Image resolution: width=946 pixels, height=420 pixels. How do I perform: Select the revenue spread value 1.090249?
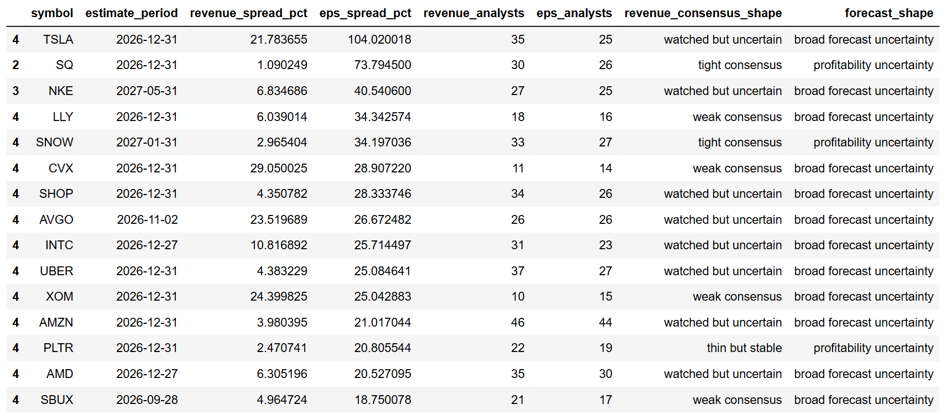point(282,65)
